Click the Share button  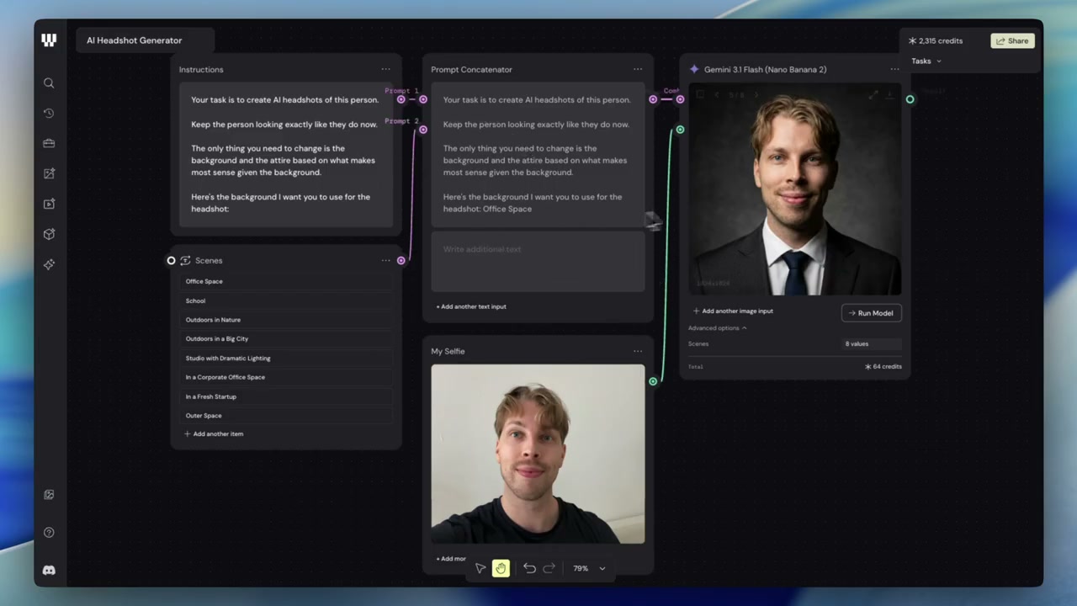click(x=1012, y=40)
